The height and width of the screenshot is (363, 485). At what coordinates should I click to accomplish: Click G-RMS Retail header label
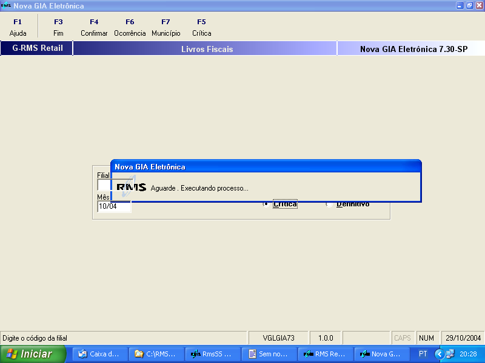(37, 48)
